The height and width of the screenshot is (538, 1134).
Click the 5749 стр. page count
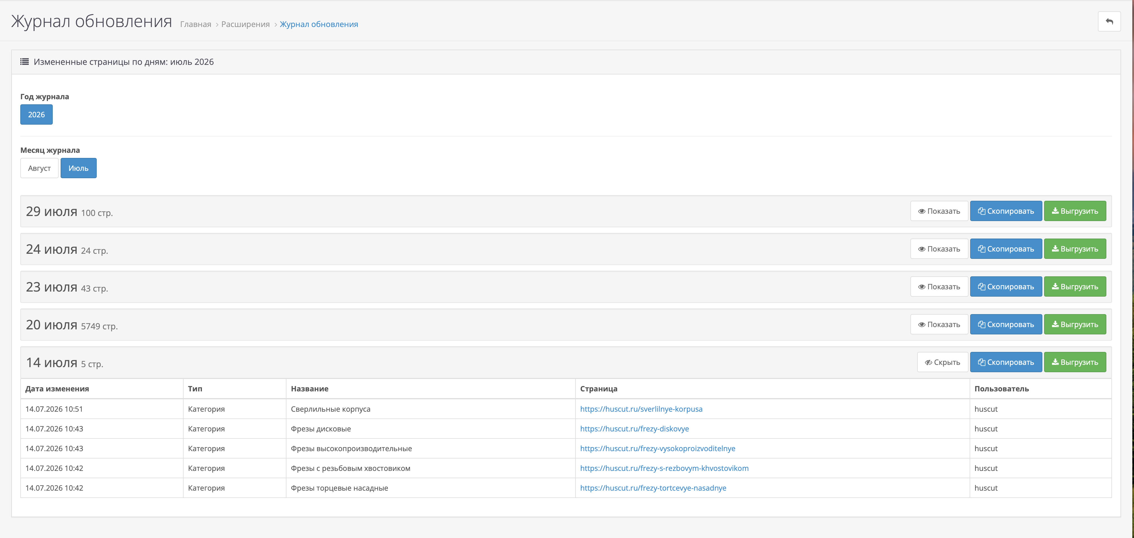coord(100,327)
